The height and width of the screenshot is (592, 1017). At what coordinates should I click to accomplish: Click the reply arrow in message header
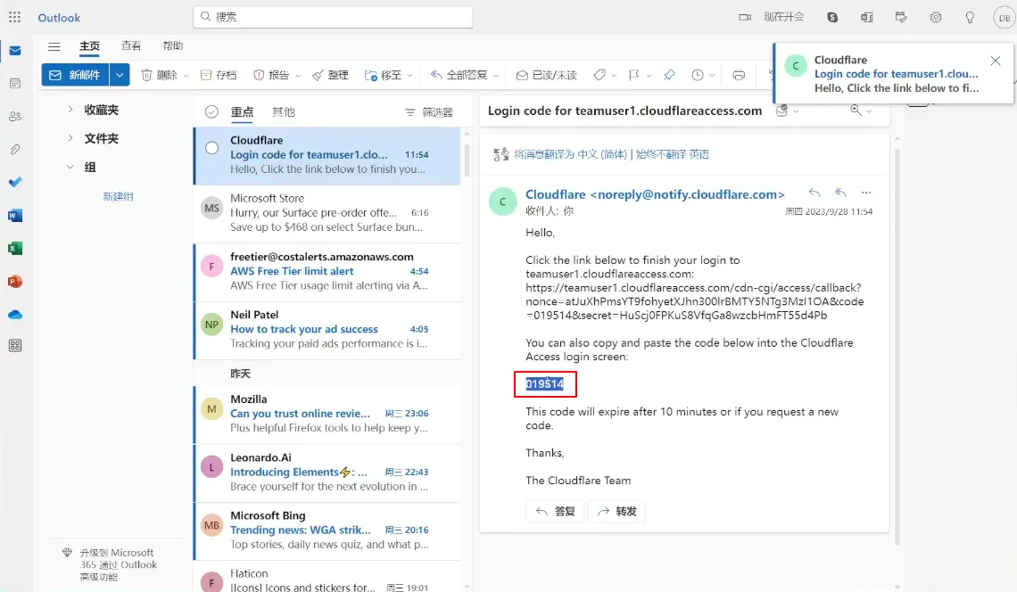[814, 193]
